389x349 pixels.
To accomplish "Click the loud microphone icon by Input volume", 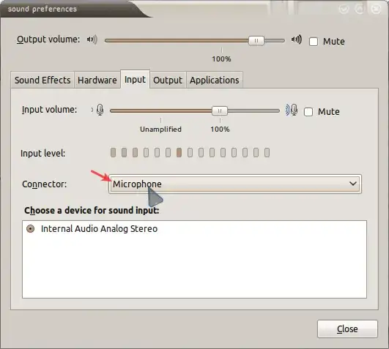I will (x=292, y=110).
